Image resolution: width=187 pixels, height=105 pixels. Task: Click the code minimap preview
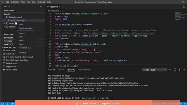click(x=181, y=16)
